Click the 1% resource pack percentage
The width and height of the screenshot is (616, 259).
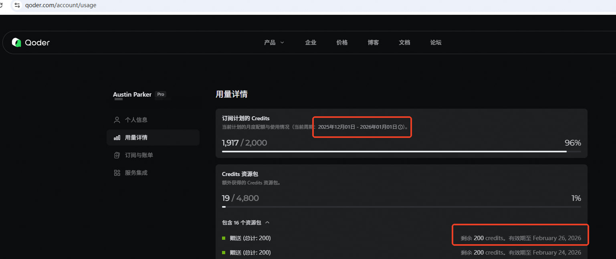(x=576, y=198)
